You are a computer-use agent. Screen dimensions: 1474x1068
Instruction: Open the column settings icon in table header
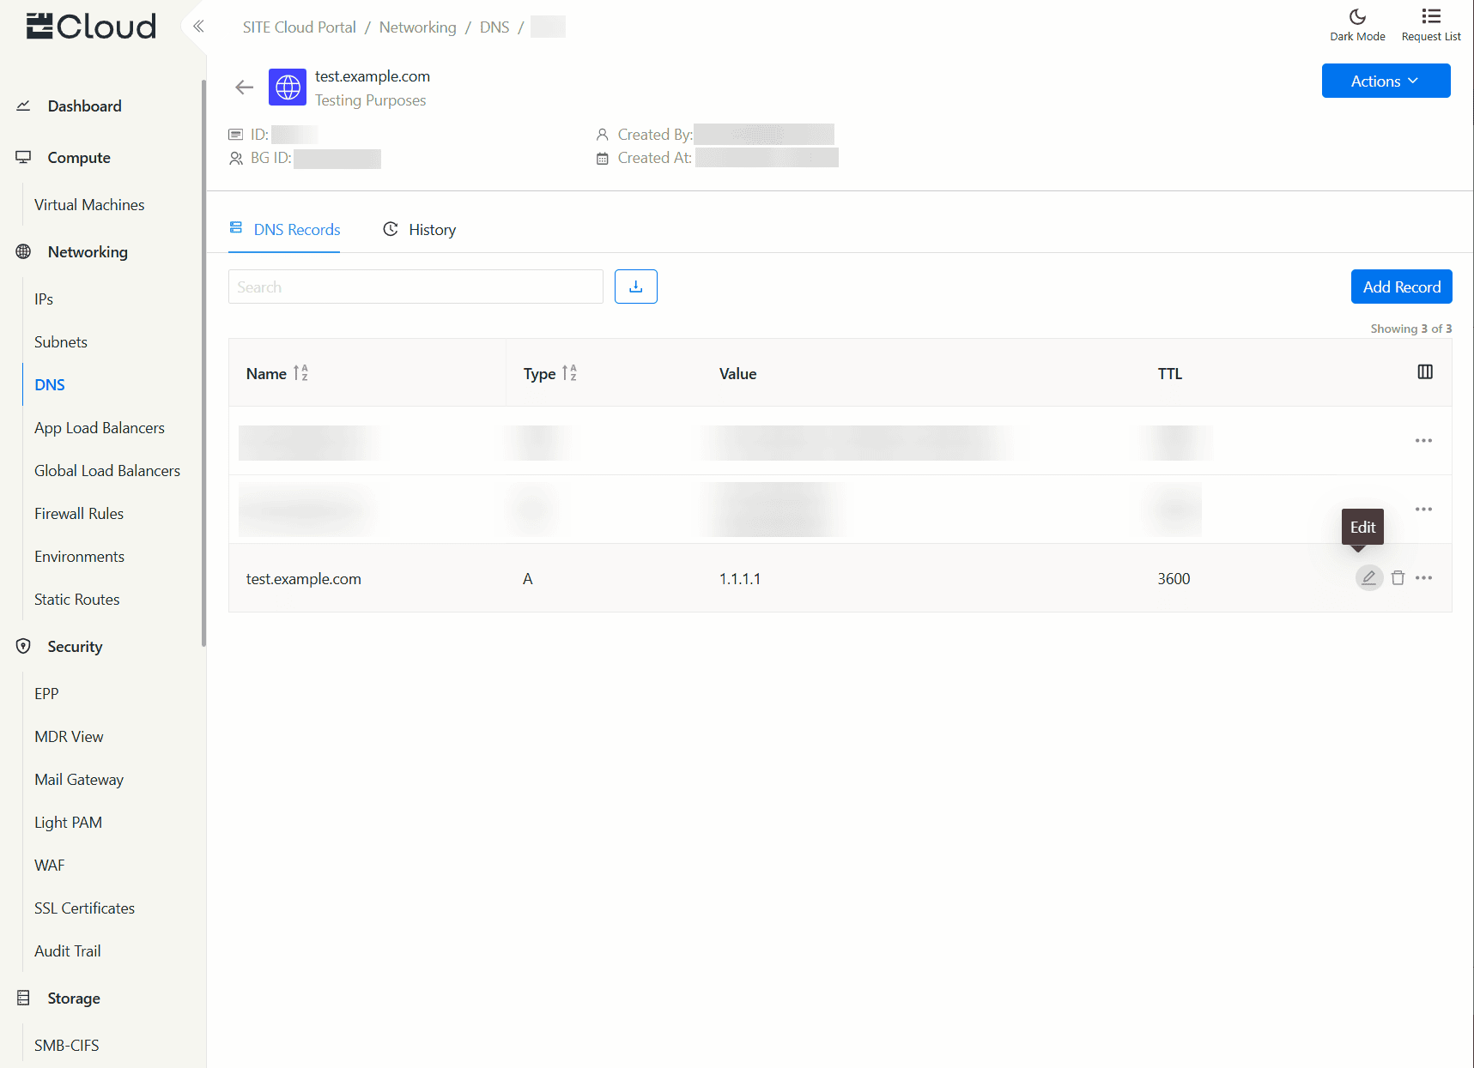tap(1424, 372)
